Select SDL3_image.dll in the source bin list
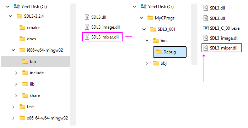This screenshot has height=128, width=248. pos(102,27)
